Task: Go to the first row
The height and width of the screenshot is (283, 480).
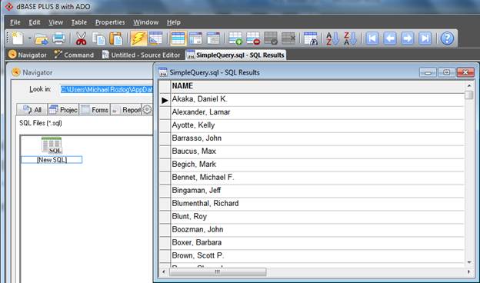Action: (x=372, y=38)
